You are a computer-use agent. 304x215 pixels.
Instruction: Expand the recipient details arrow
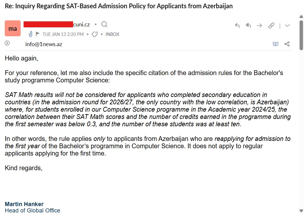point(7,44)
